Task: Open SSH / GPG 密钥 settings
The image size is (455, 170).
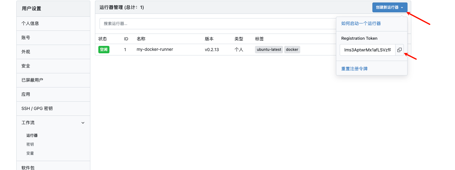Action: pyautogui.click(x=37, y=108)
